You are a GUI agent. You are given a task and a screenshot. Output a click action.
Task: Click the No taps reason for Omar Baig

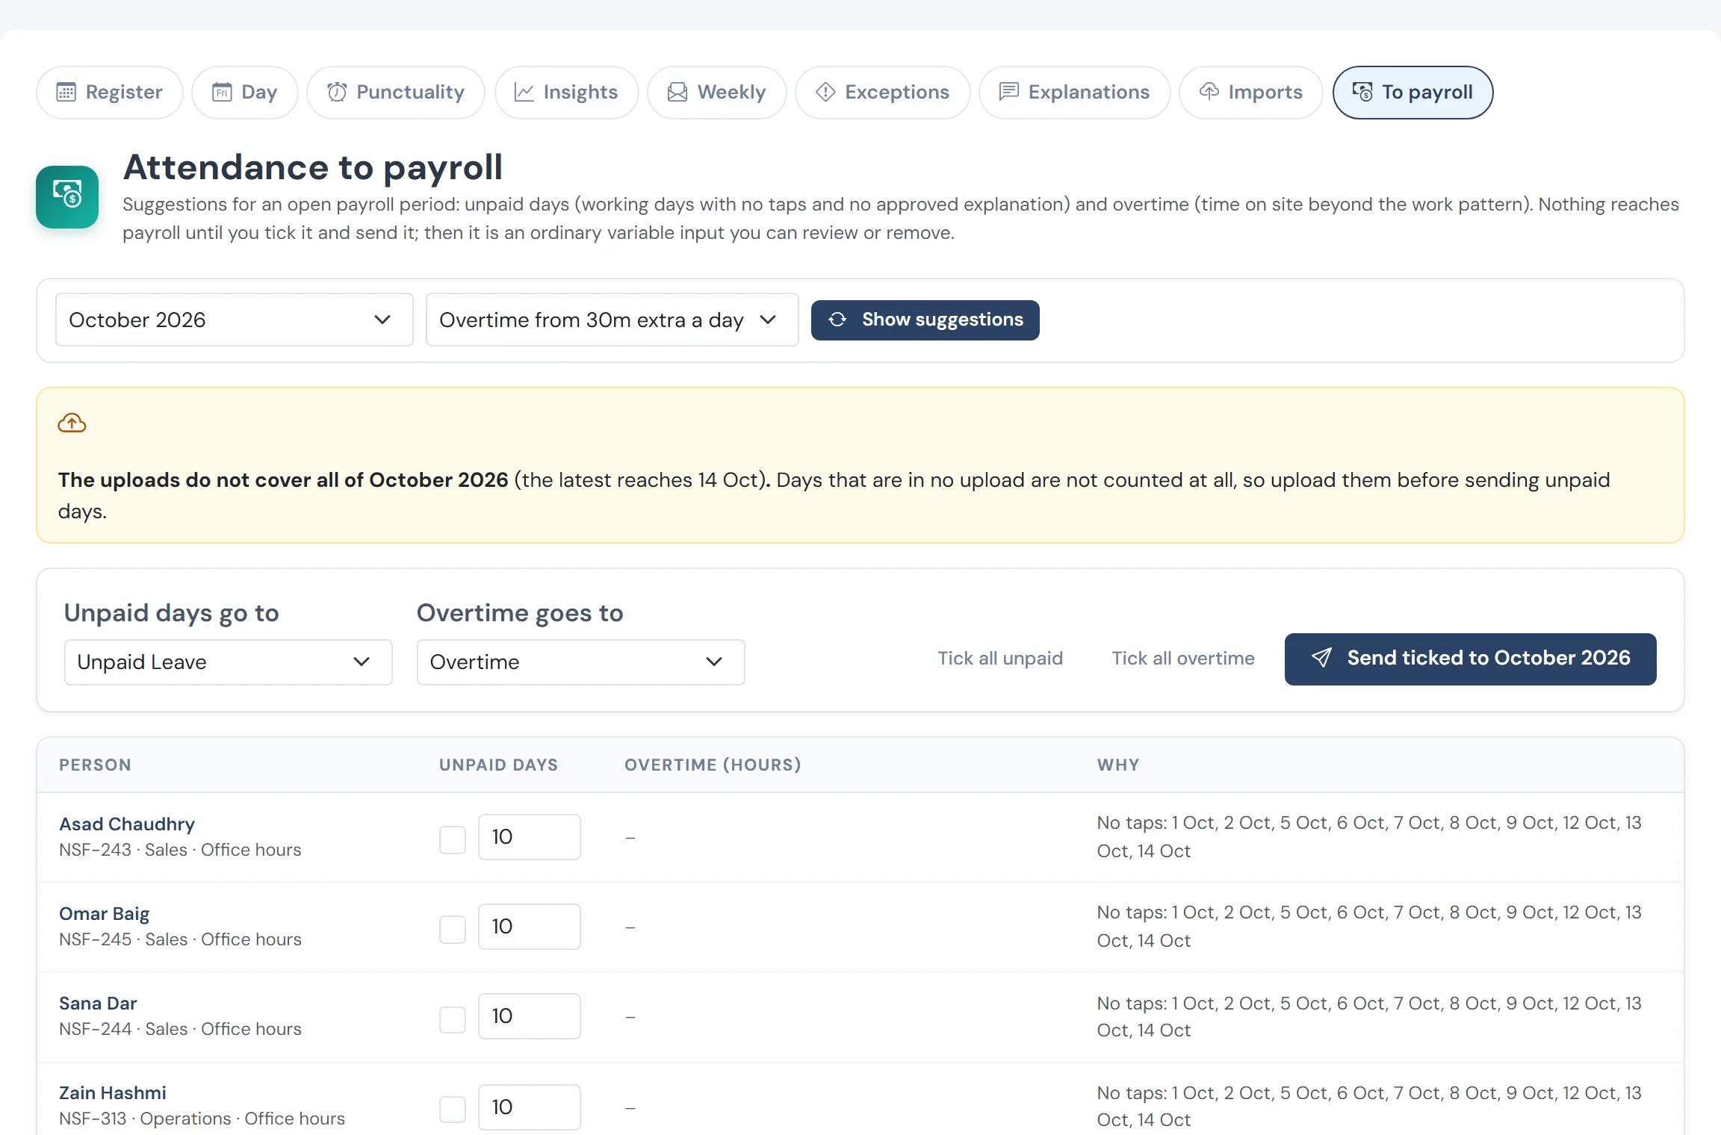(x=1369, y=927)
